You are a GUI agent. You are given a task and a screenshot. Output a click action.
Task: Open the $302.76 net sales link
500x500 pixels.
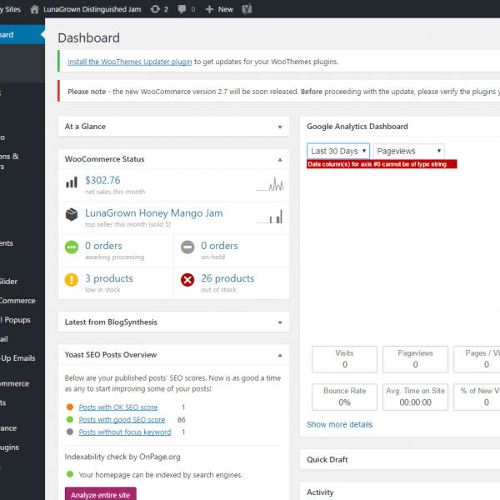tap(102, 181)
